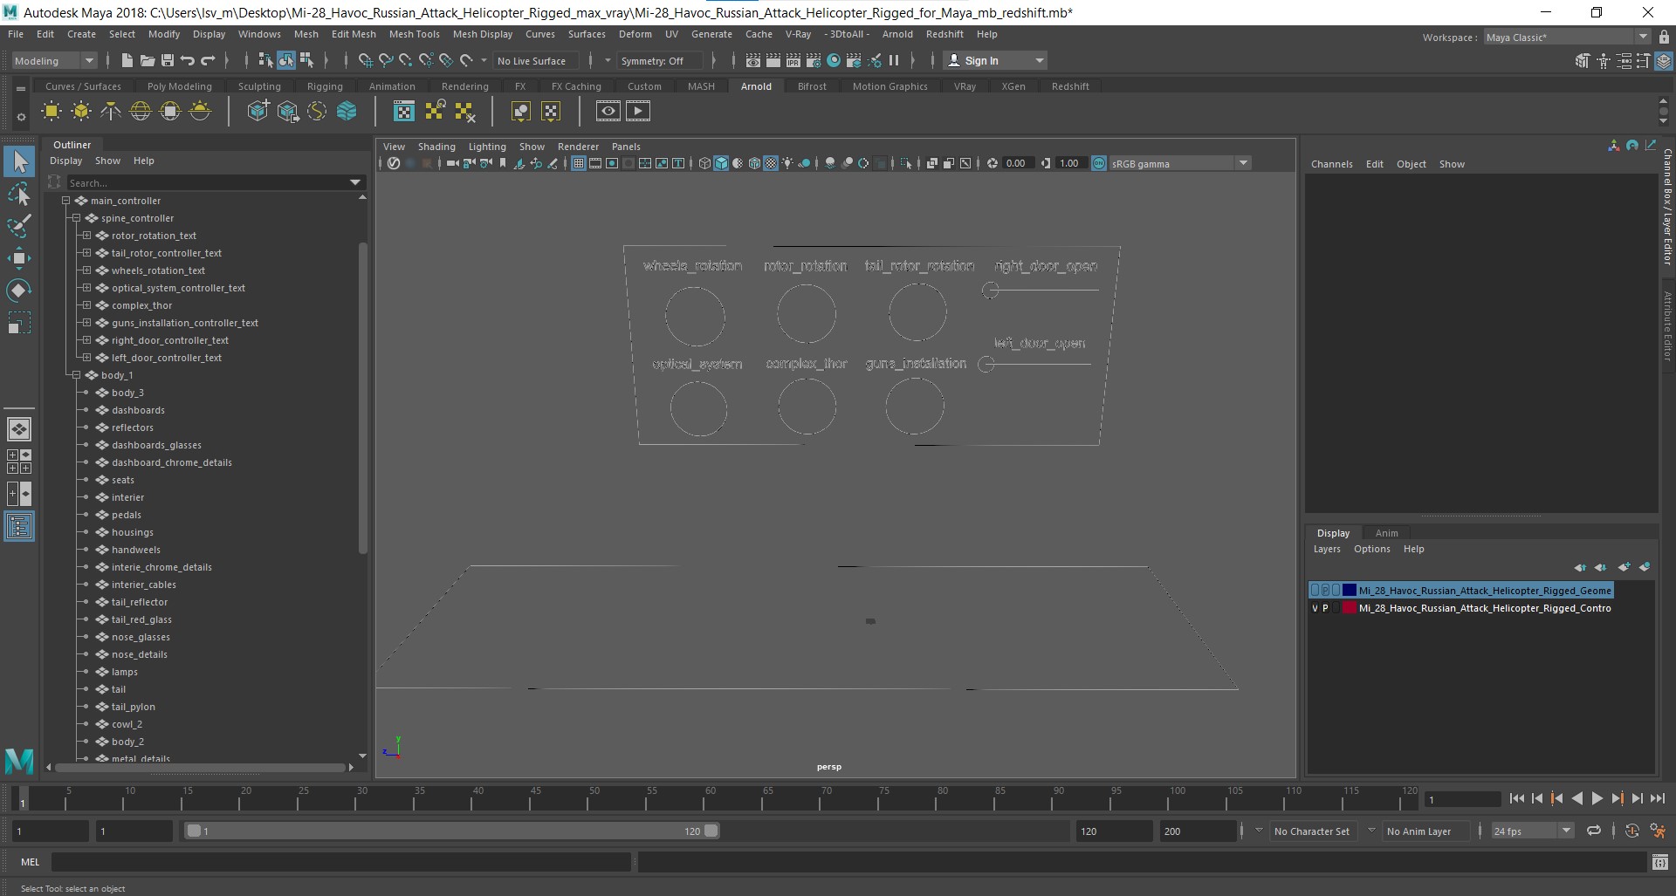Play animation forwards in playback controls
This screenshot has height=896, width=1676.
[x=1597, y=798]
